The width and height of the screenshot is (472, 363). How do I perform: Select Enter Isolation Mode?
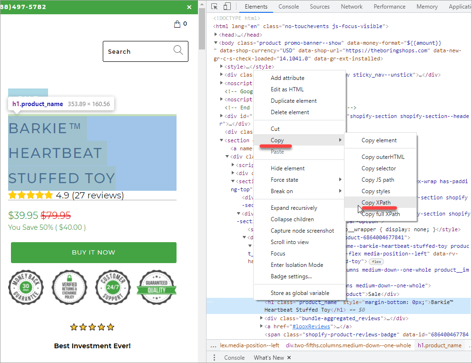coord(299,265)
